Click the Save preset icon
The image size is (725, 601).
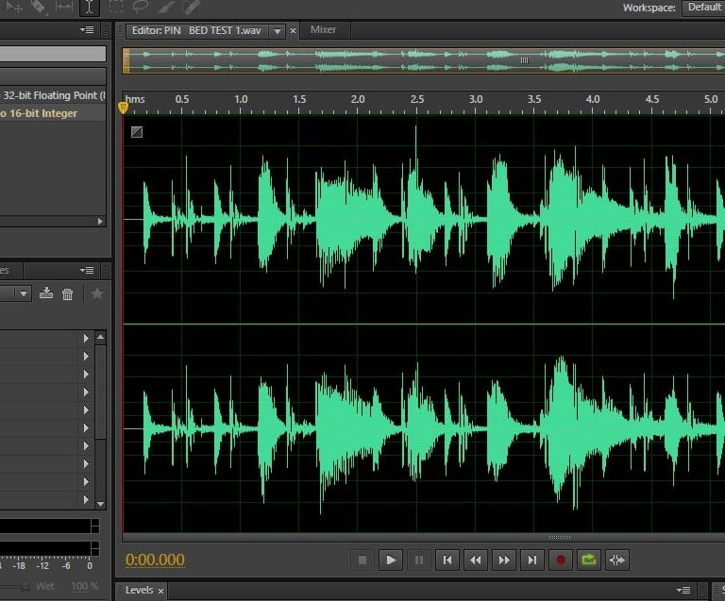coord(46,292)
